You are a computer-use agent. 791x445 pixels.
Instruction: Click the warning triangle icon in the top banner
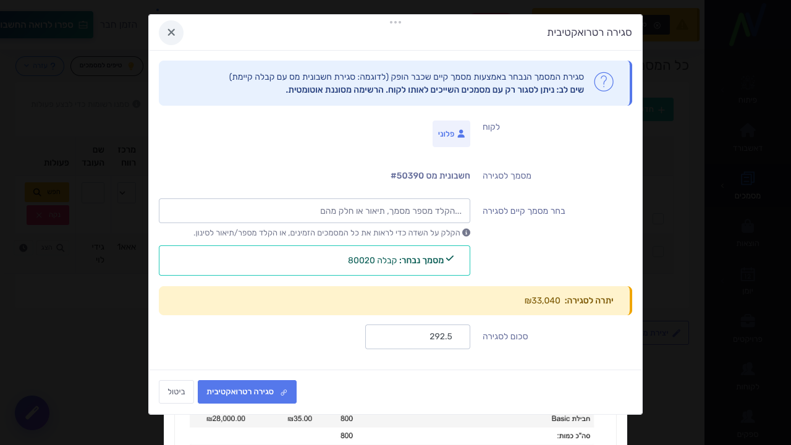[x=682, y=25]
